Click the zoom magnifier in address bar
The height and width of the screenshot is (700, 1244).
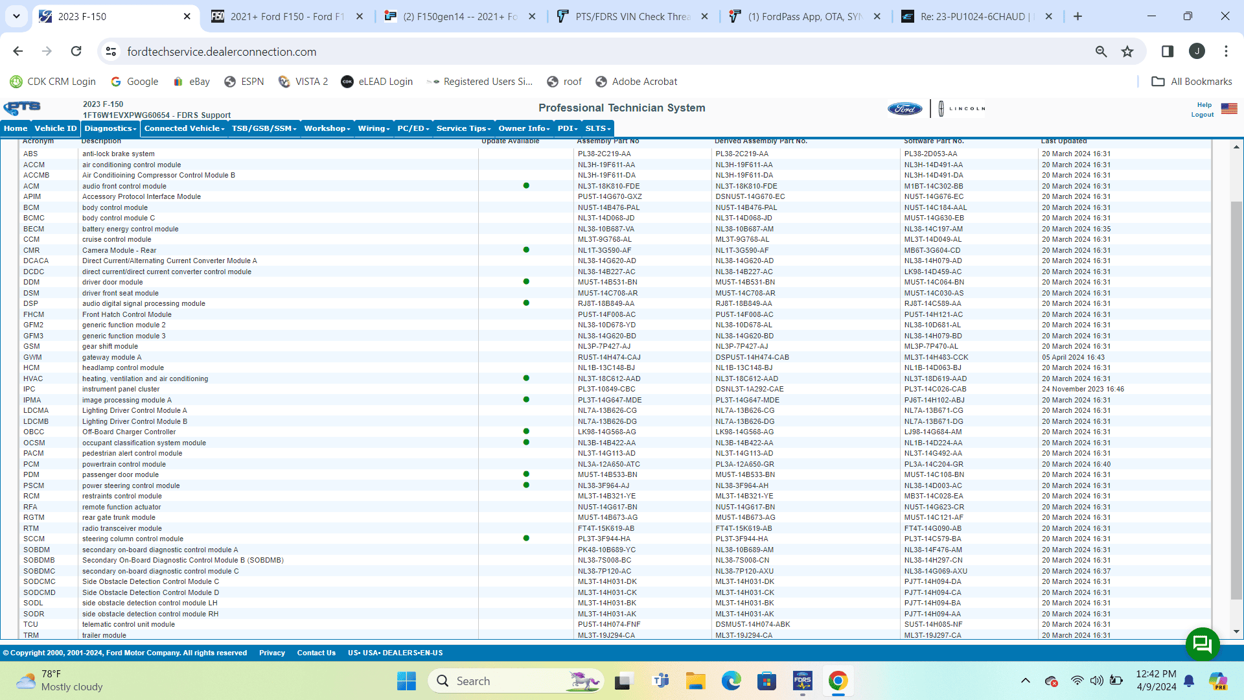coord(1101,52)
